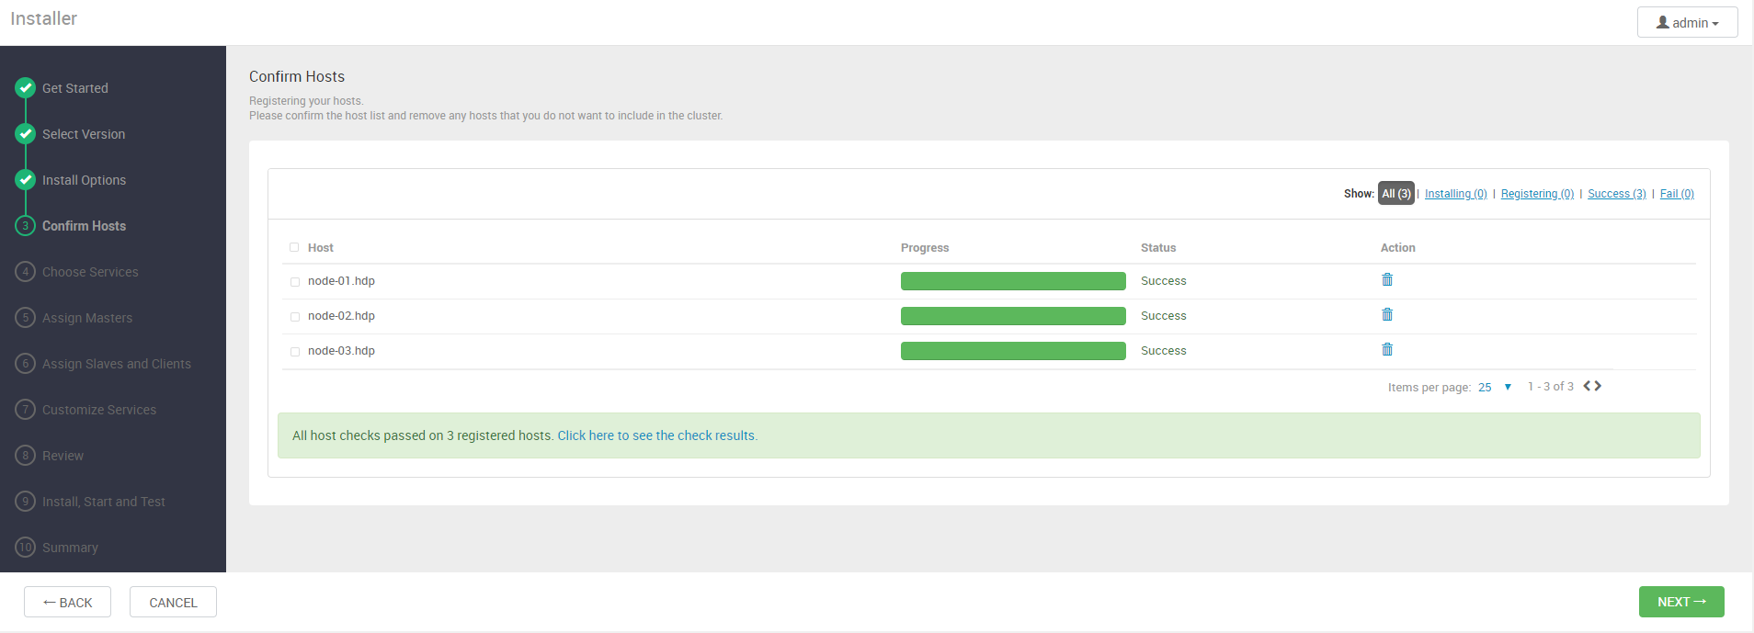Select the Summary step
Viewport: 1754px width, 633px height.
coord(70,548)
